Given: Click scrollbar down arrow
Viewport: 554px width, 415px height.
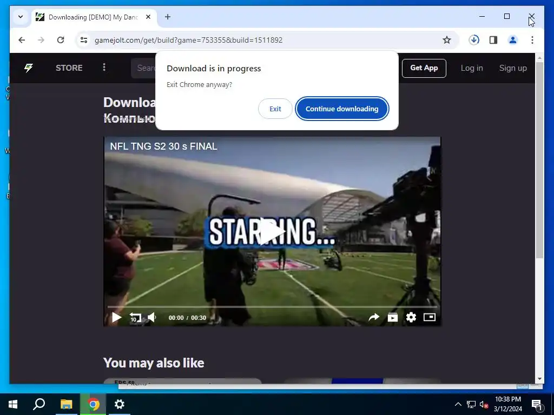Looking at the screenshot, I should tap(539, 379).
